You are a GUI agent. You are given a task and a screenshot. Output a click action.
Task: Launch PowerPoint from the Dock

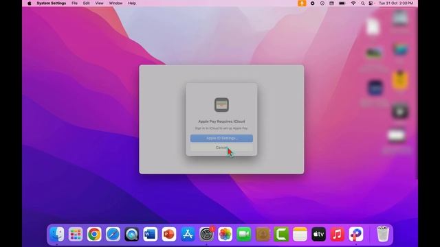pyautogui.click(x=169, y=234)
